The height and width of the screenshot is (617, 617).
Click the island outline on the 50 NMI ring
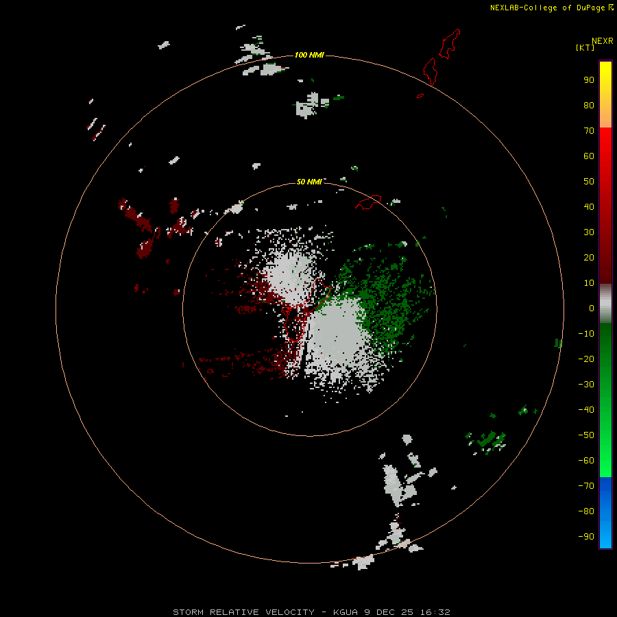click(368, 202)
